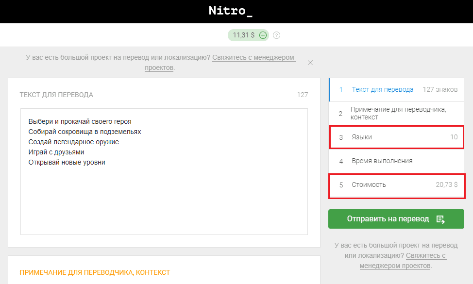Open the top banner 'Свяжитесь с менеджером проектов' link
Viewport: 473px width, 284px height.
[x=253, y=58]
